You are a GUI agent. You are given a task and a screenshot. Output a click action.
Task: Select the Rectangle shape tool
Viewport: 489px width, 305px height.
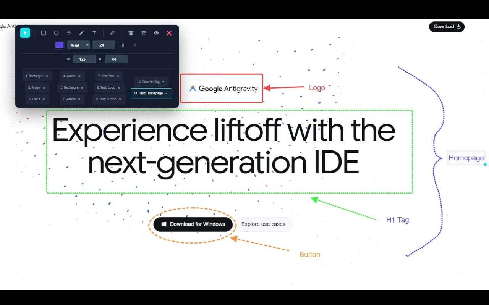click(44, 33)
